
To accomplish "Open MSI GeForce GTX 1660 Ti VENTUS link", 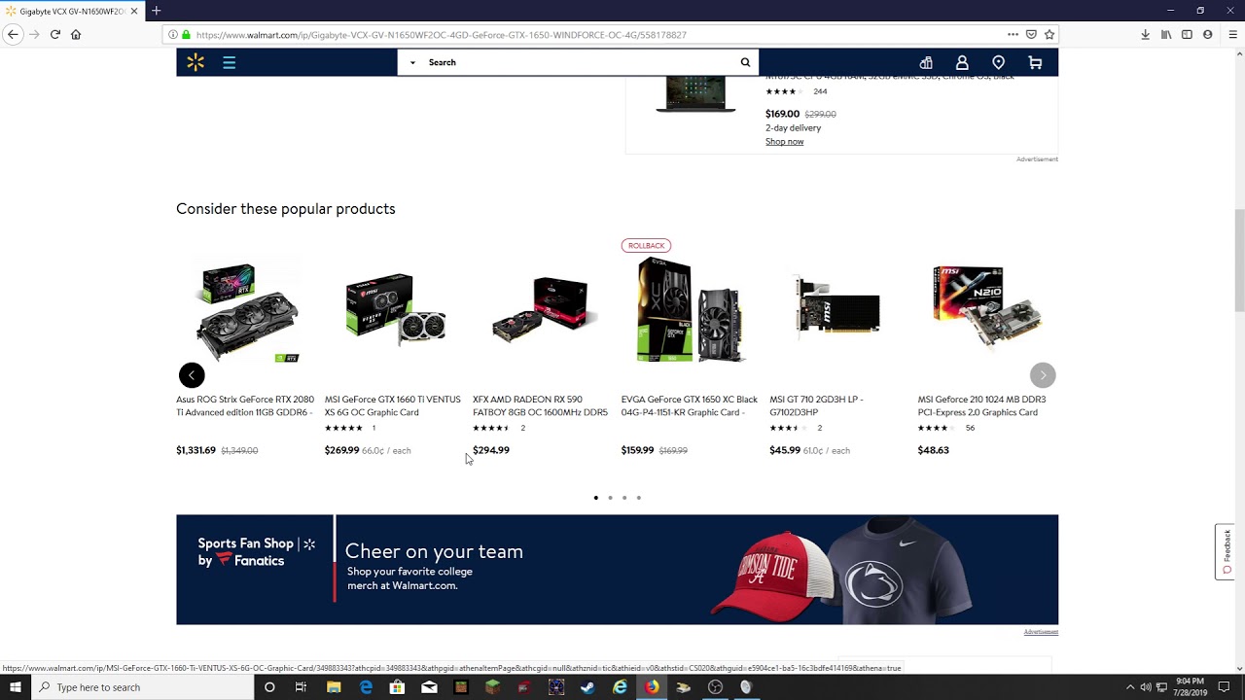I will (393, 405).
